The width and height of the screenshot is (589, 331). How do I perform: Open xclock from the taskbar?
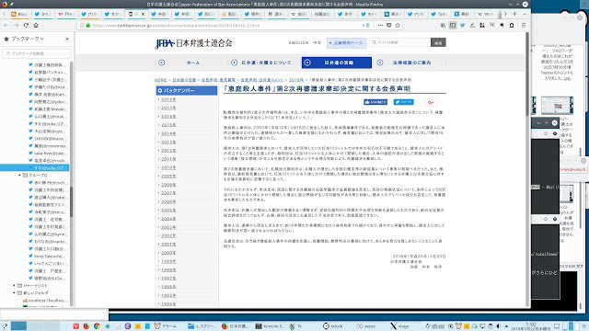[x=333, y=326]
